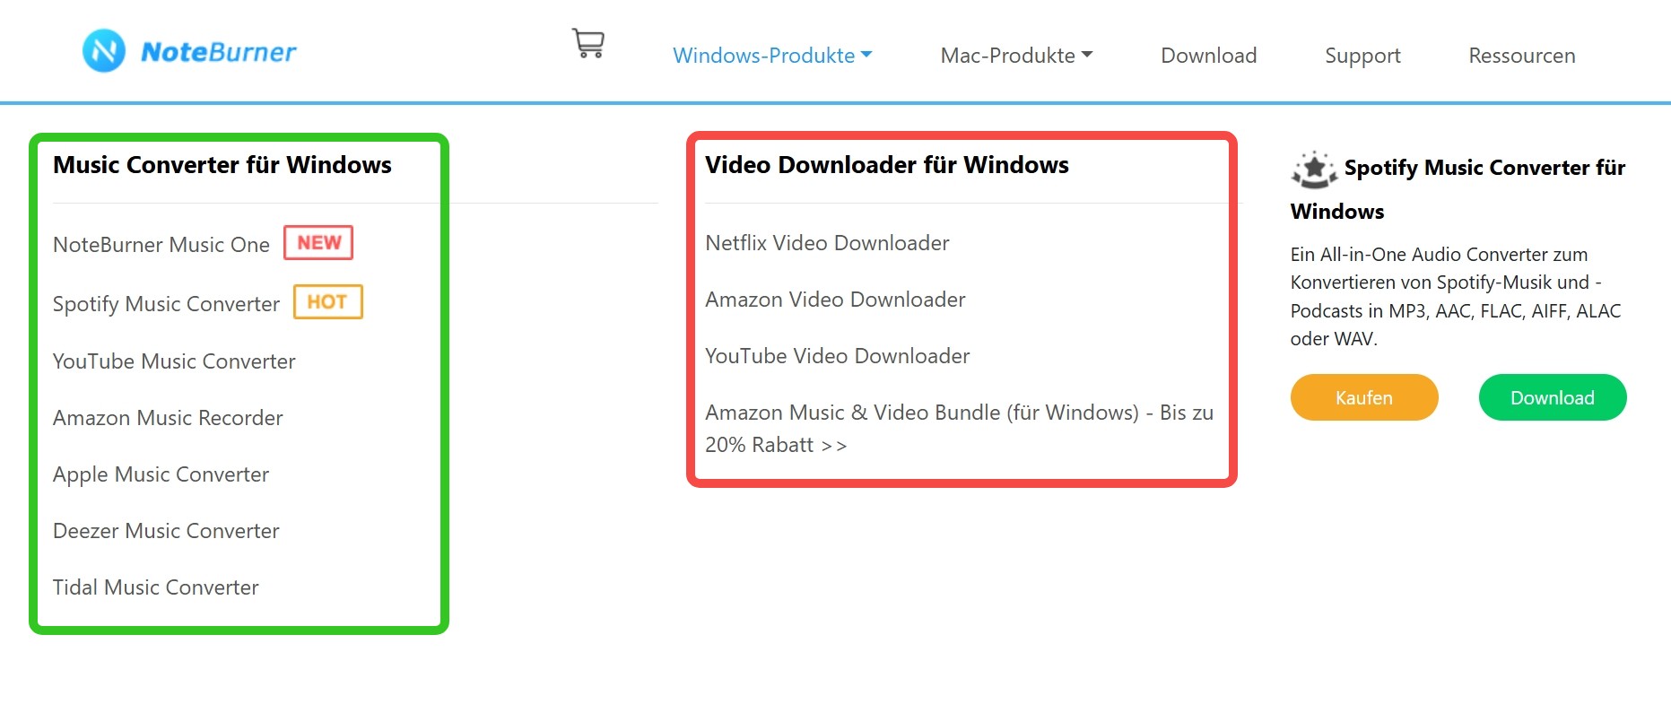The height and width of the screenshot is (713, 1671).
Task: Open Apple Music Converter link
Action: 161,474
